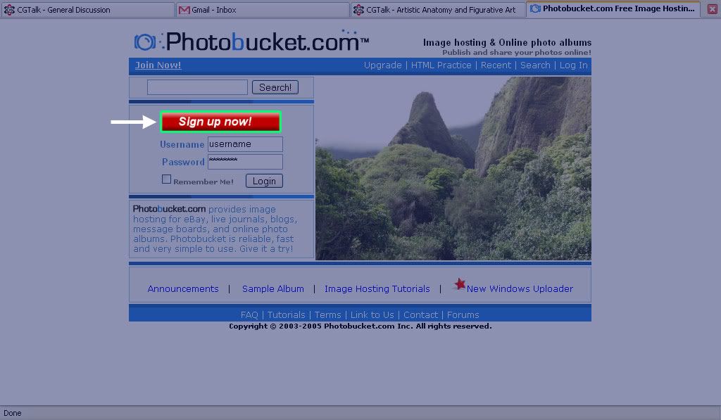Click the Photobucket camera favicon on the tab
The width and height of the screenshot is (721, 420).
pos(535,8)
